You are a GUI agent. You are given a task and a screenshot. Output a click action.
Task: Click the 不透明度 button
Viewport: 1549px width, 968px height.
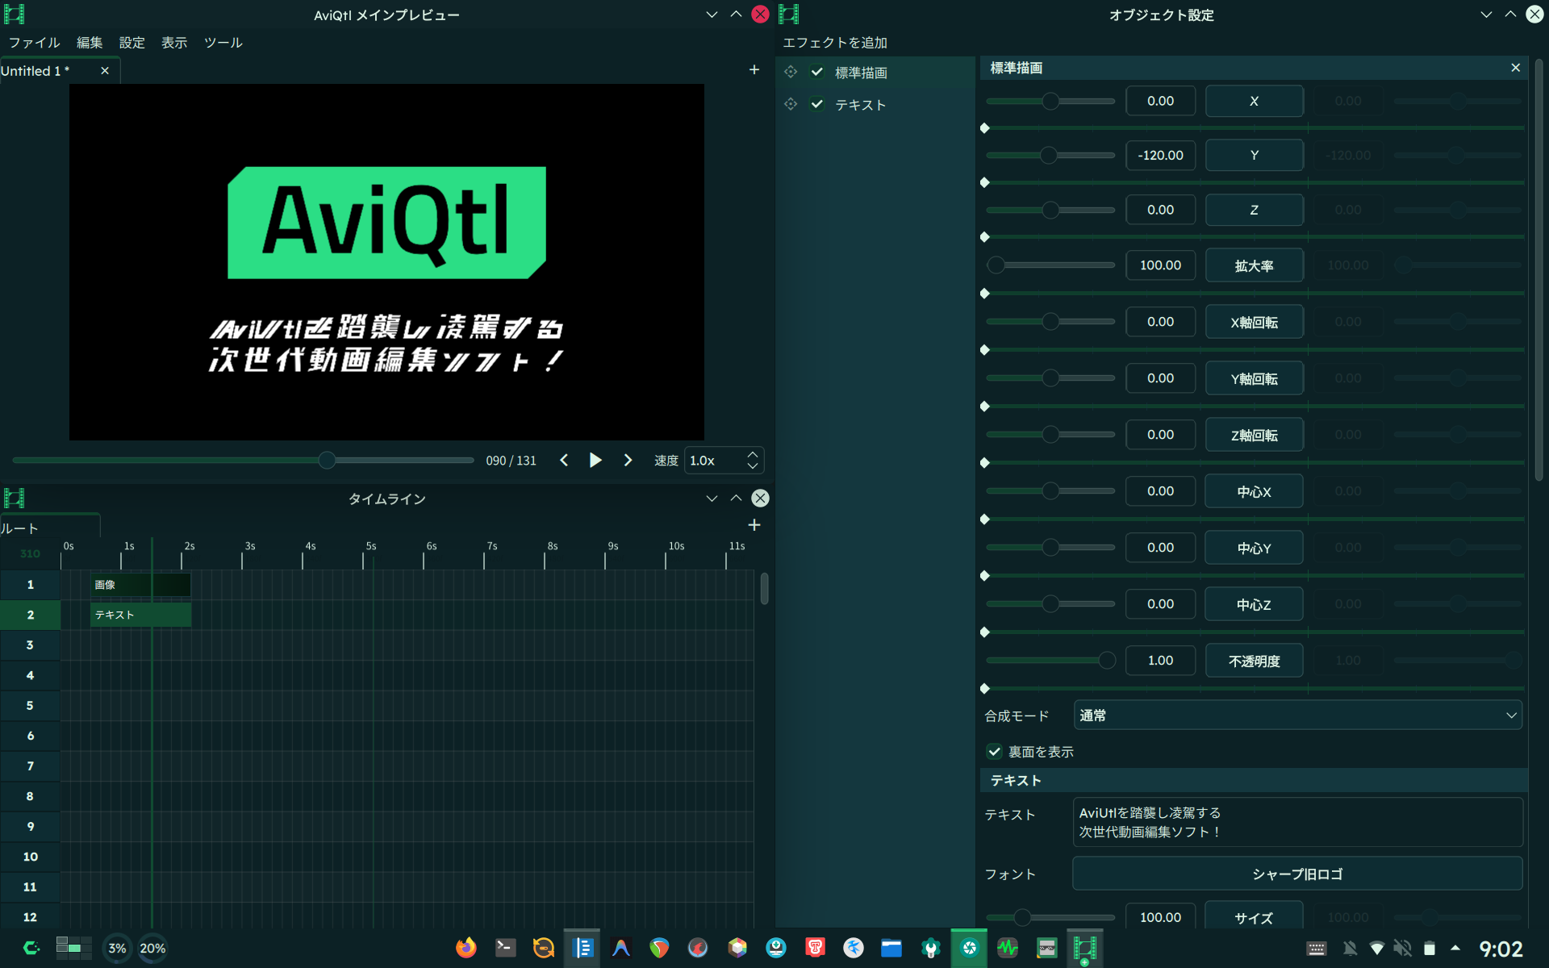click(1254, 661)
